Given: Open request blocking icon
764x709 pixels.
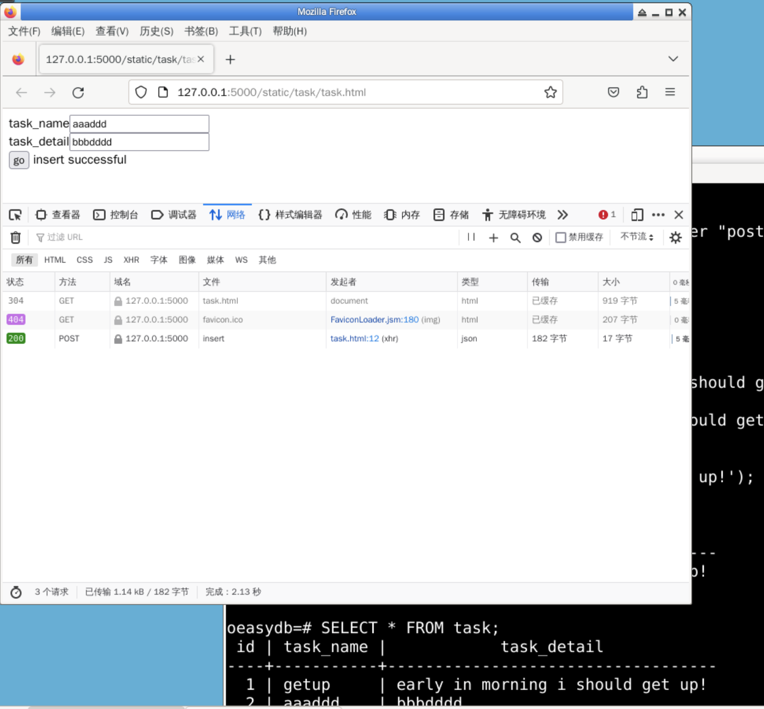Looking at the screenshot, I should pos(537,238).
